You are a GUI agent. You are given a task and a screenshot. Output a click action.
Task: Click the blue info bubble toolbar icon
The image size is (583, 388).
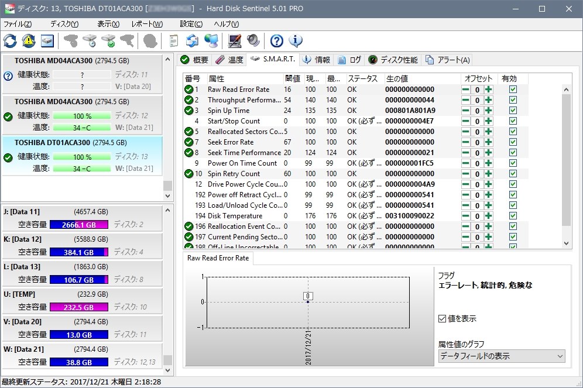pos(296,41)
